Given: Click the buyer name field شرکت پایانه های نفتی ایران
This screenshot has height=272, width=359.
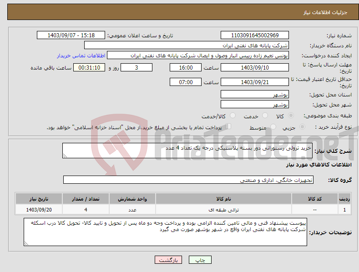Looking at the screenshot, I should (x=187, y=45).
